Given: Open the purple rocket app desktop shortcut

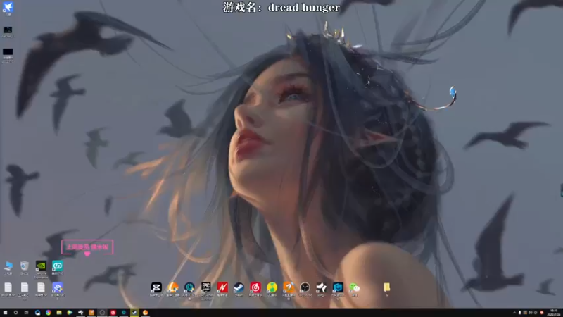Looking at the screenshot, I should pos(58,288).
